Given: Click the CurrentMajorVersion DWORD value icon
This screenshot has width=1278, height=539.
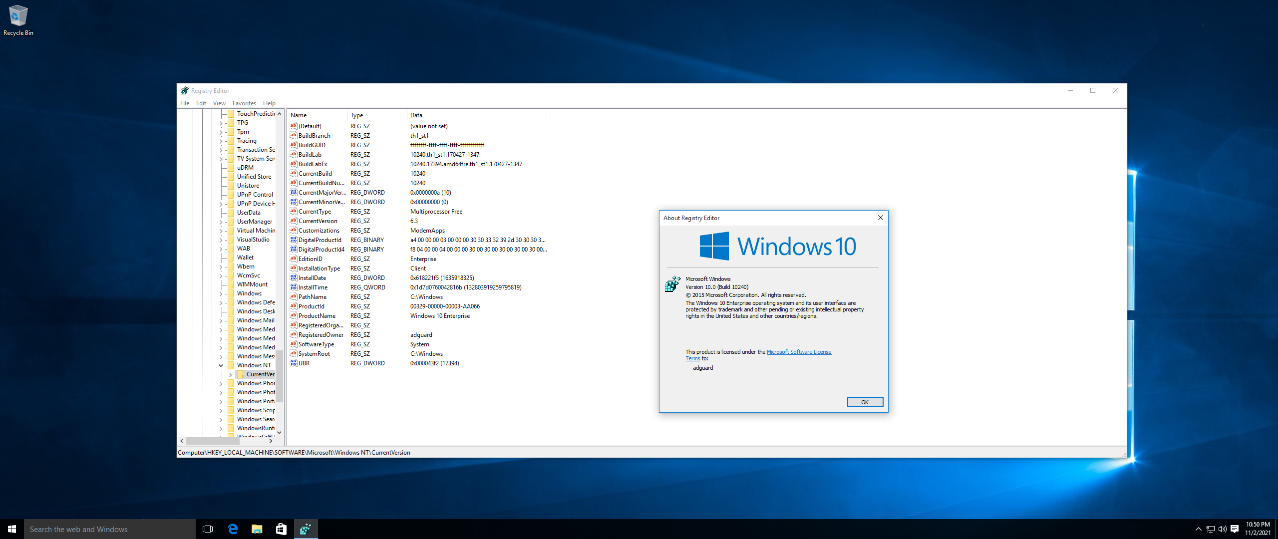Looking at the screenshot, I should click(x=294, y=192).
